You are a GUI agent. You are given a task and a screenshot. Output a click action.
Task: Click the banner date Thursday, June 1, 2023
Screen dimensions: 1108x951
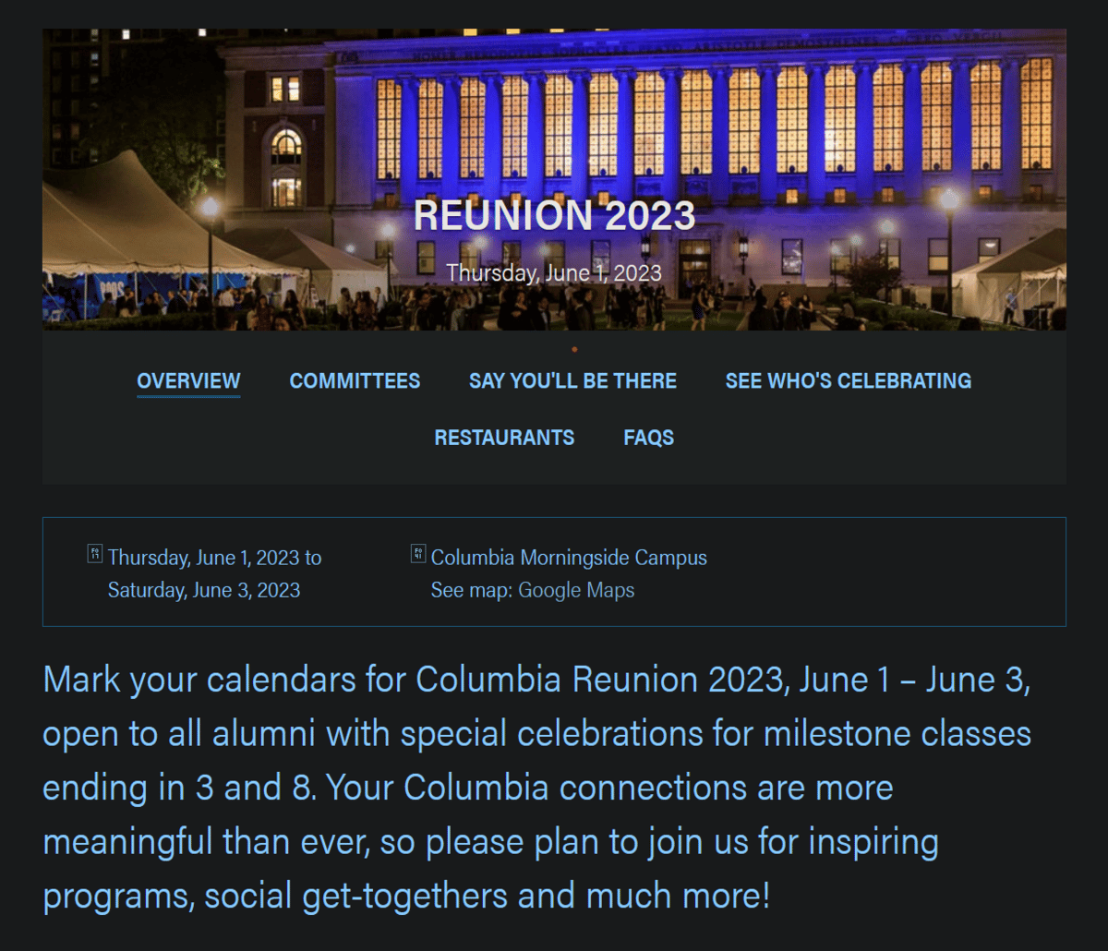tap(554, 273)
